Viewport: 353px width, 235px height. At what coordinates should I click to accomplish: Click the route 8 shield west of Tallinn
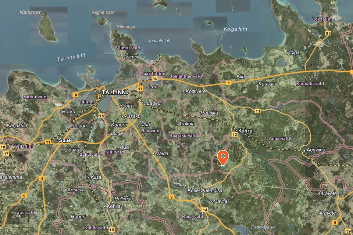76,95
